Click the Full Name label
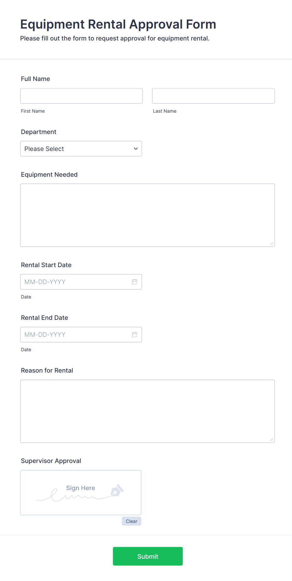This screenshot has width=292, height=581. tap(35, 79)
